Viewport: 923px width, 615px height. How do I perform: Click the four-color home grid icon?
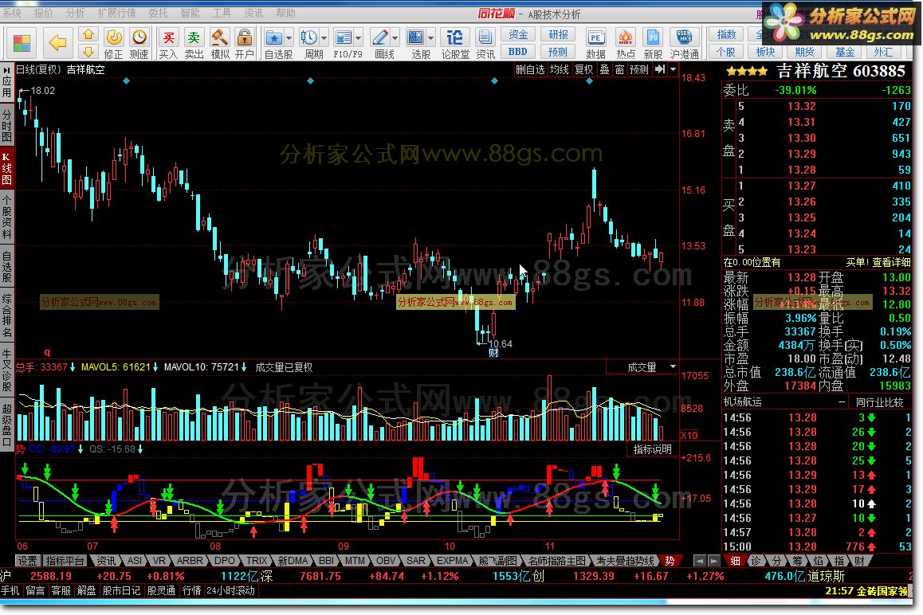tap(22, 43)
